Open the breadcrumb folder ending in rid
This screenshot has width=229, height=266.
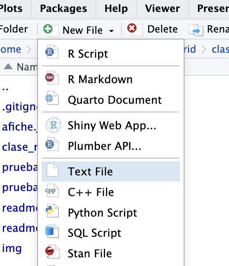click(190, 49)
